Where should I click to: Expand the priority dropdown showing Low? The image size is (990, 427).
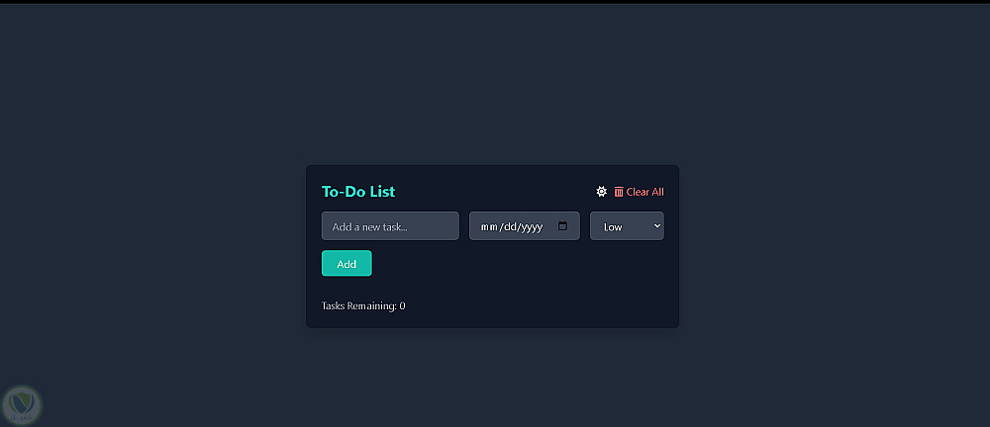pyautogui.click(x=627, y=226)
